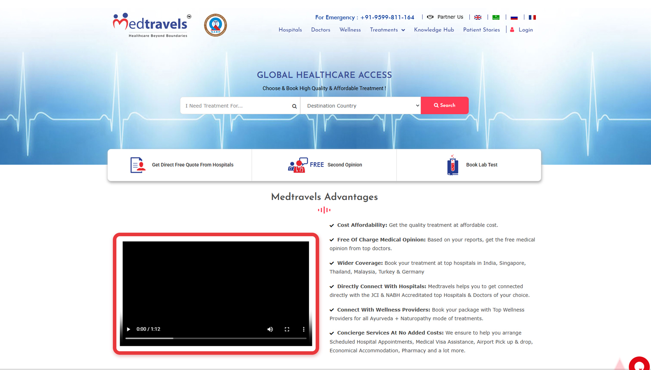
Task: Seek within the video progress bar
Action: point(216,338)
